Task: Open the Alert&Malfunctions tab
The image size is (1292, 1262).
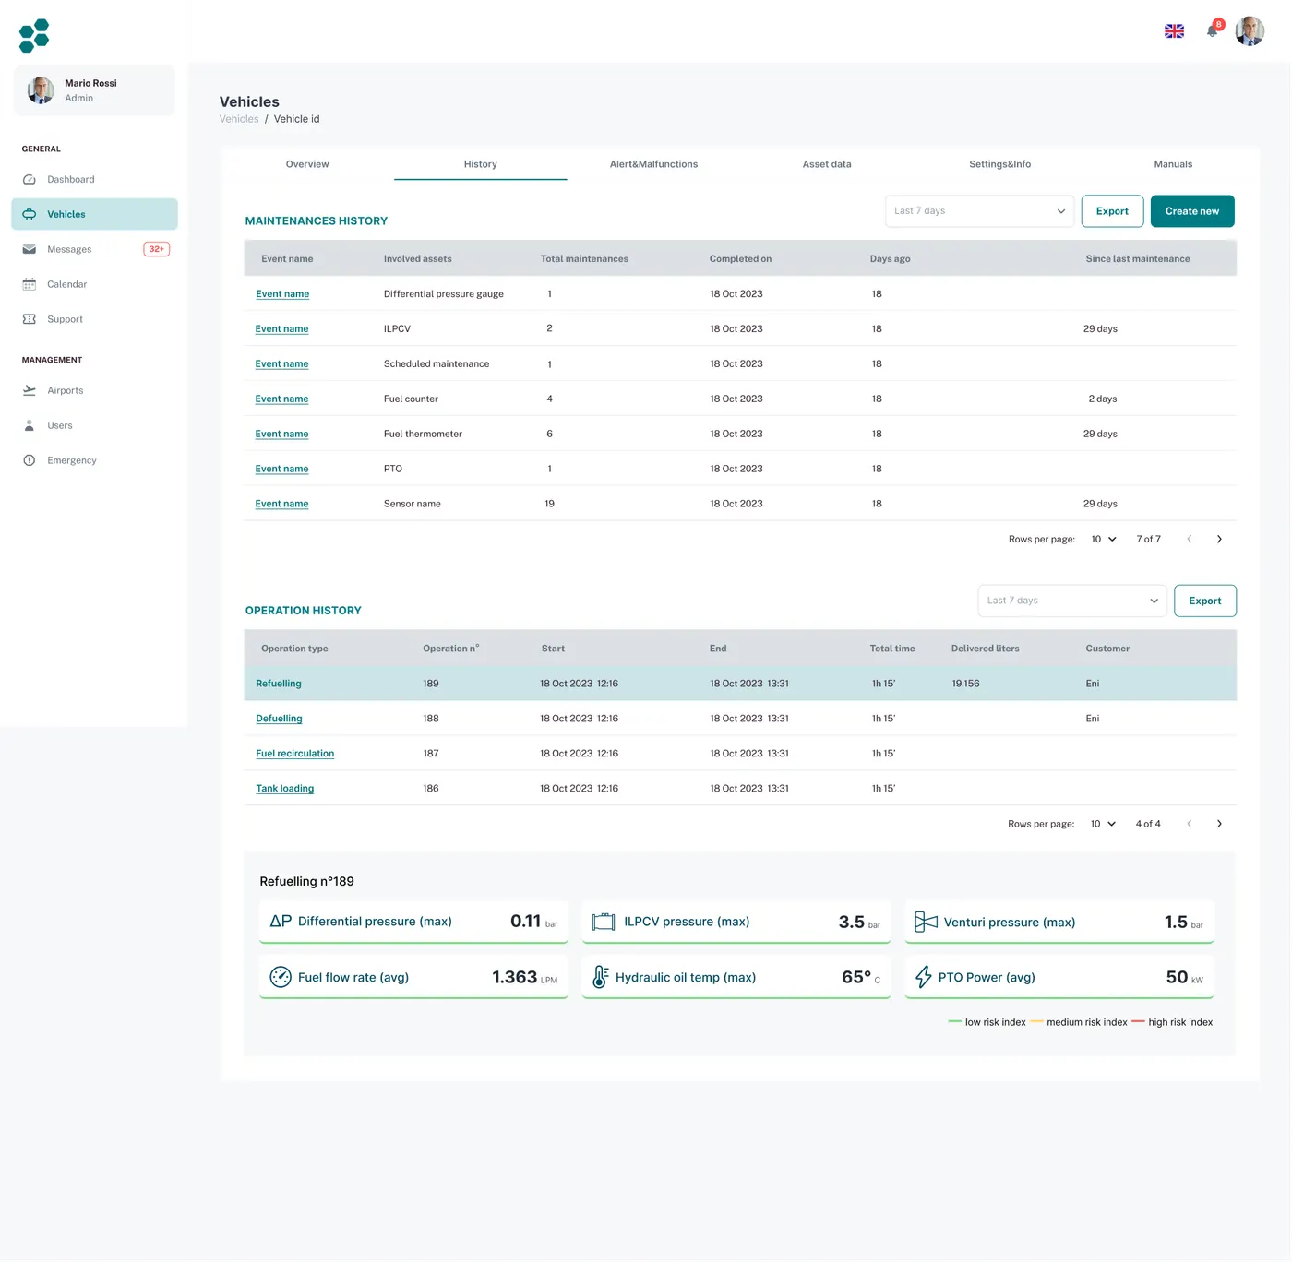Action: [653, 164]
